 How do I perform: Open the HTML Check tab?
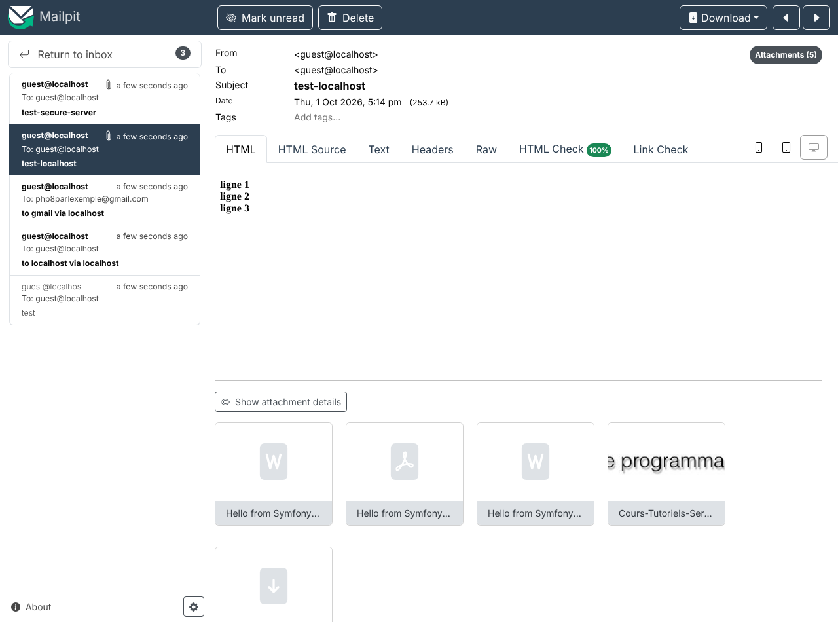565,149
